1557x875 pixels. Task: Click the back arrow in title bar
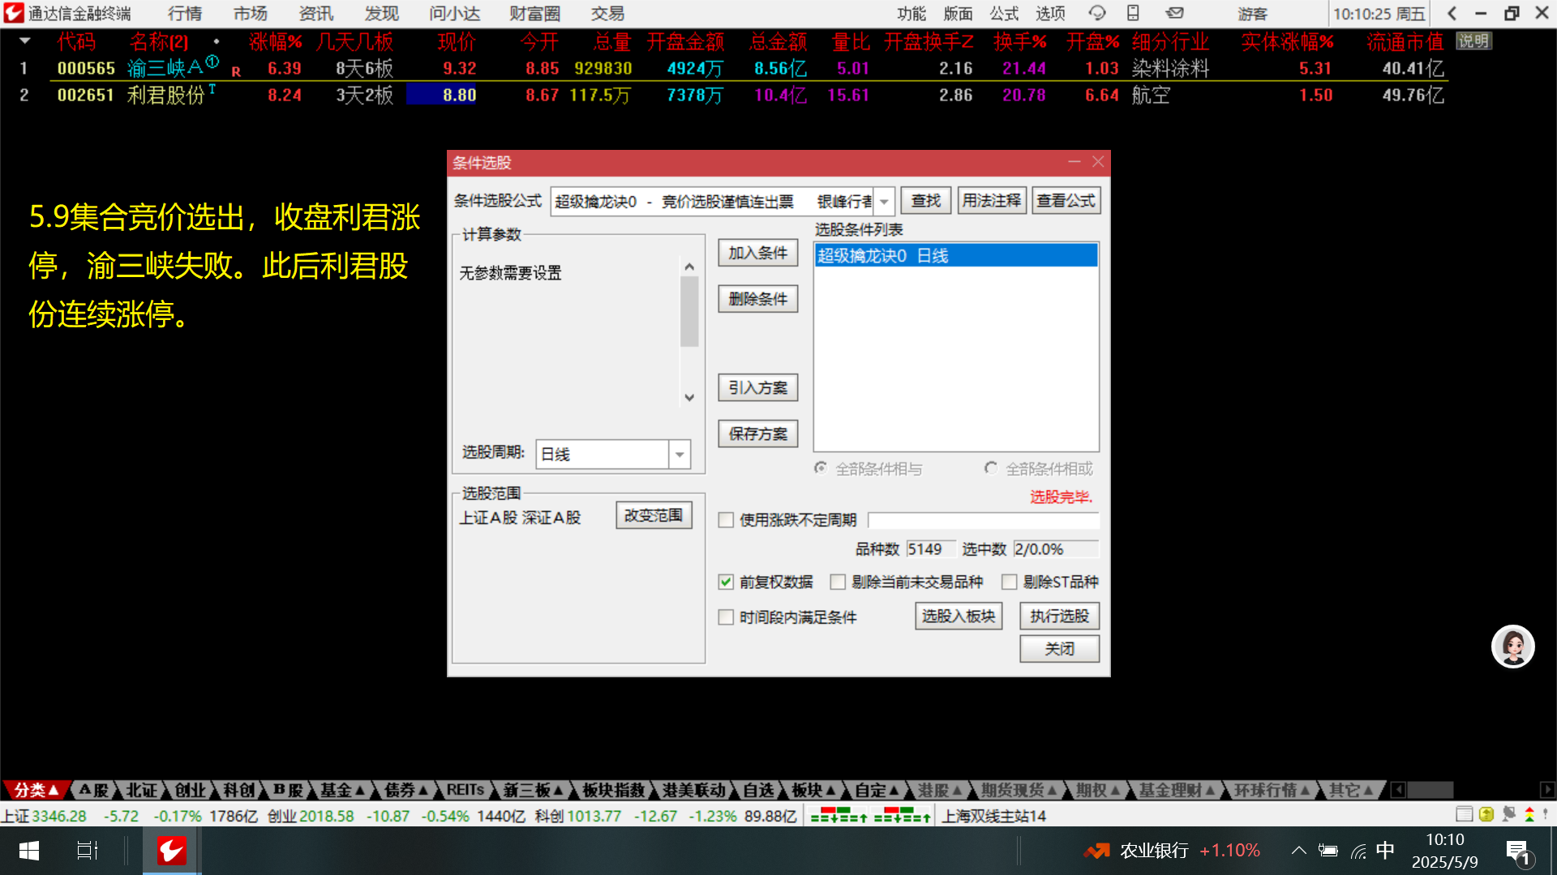[x=1452, y=13]
